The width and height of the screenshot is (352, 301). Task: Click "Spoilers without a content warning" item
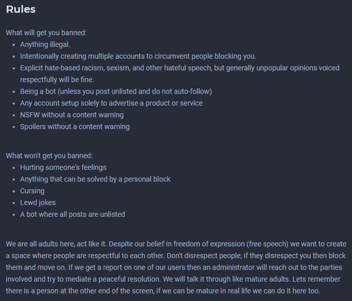tap(75, 127)
